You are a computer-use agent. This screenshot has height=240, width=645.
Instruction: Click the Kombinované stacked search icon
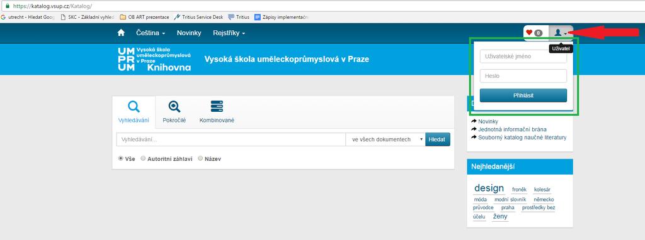click(x=217, y=106)
